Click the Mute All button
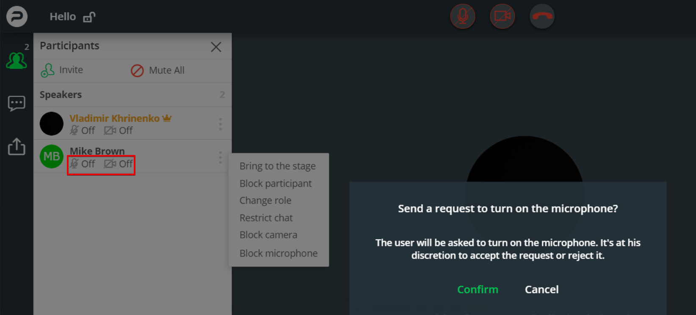696x315 pixels. (158, 70)
